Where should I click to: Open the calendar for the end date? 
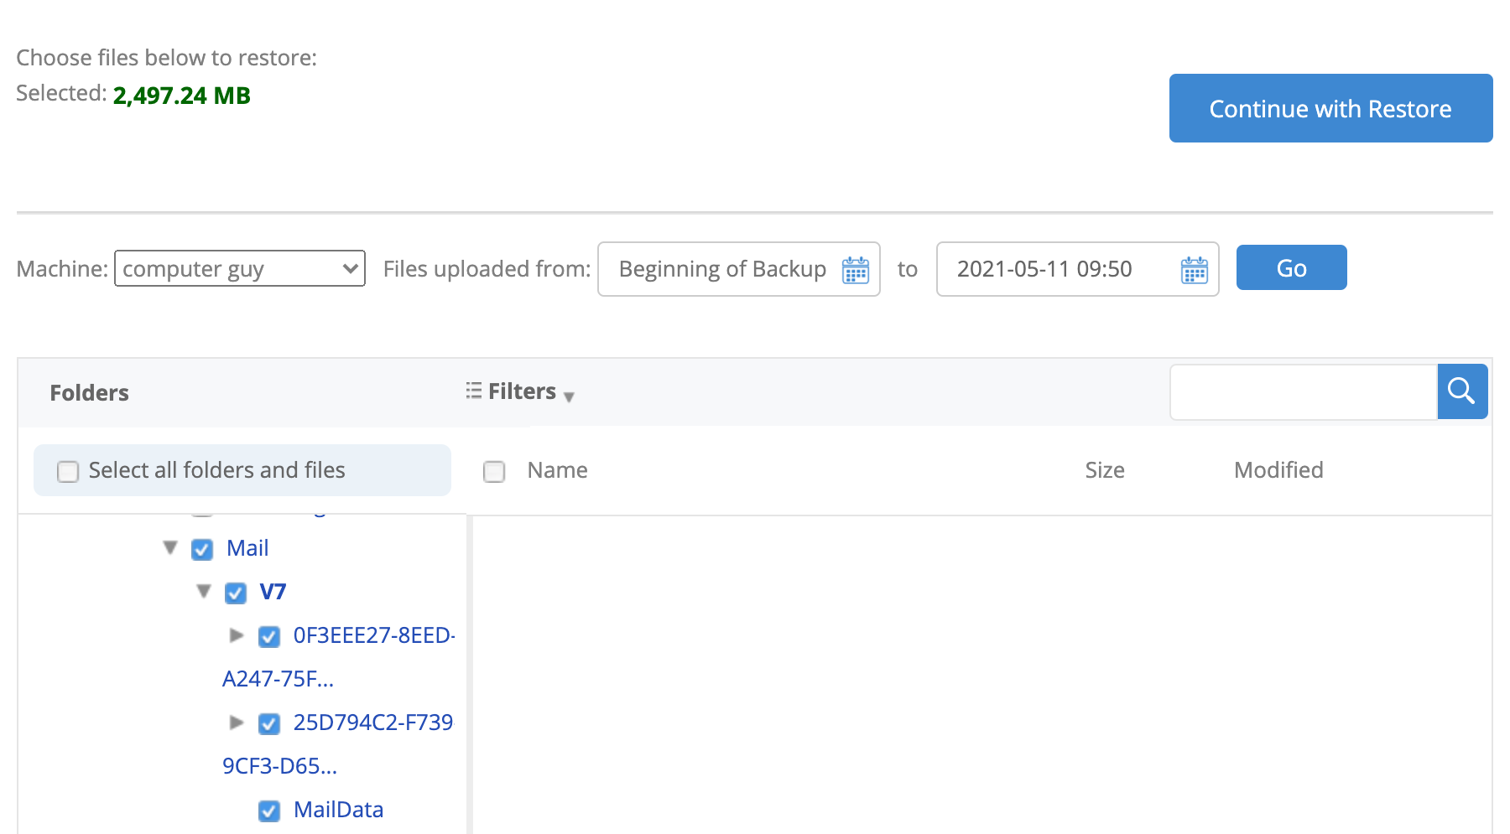(1193, 269)
